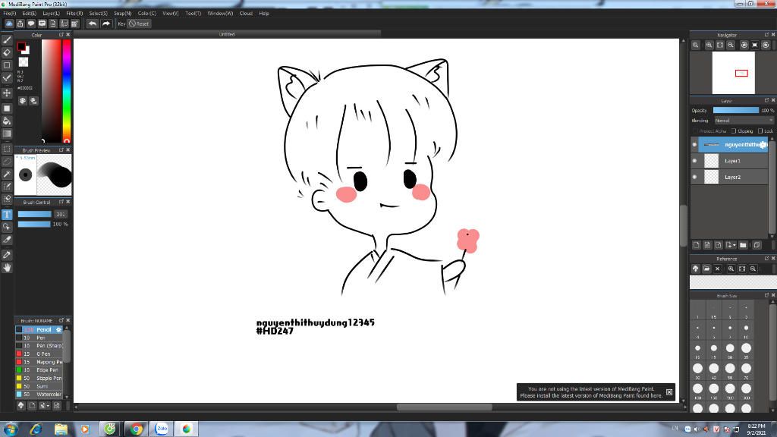Click Navigator fit to window icon
Screen dimensions: 777x437
tap(720, 45)
